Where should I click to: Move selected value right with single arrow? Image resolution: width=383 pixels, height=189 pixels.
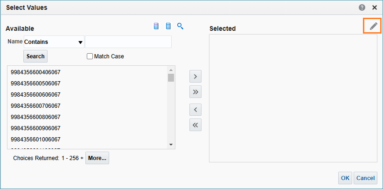[x=195, y=77]
